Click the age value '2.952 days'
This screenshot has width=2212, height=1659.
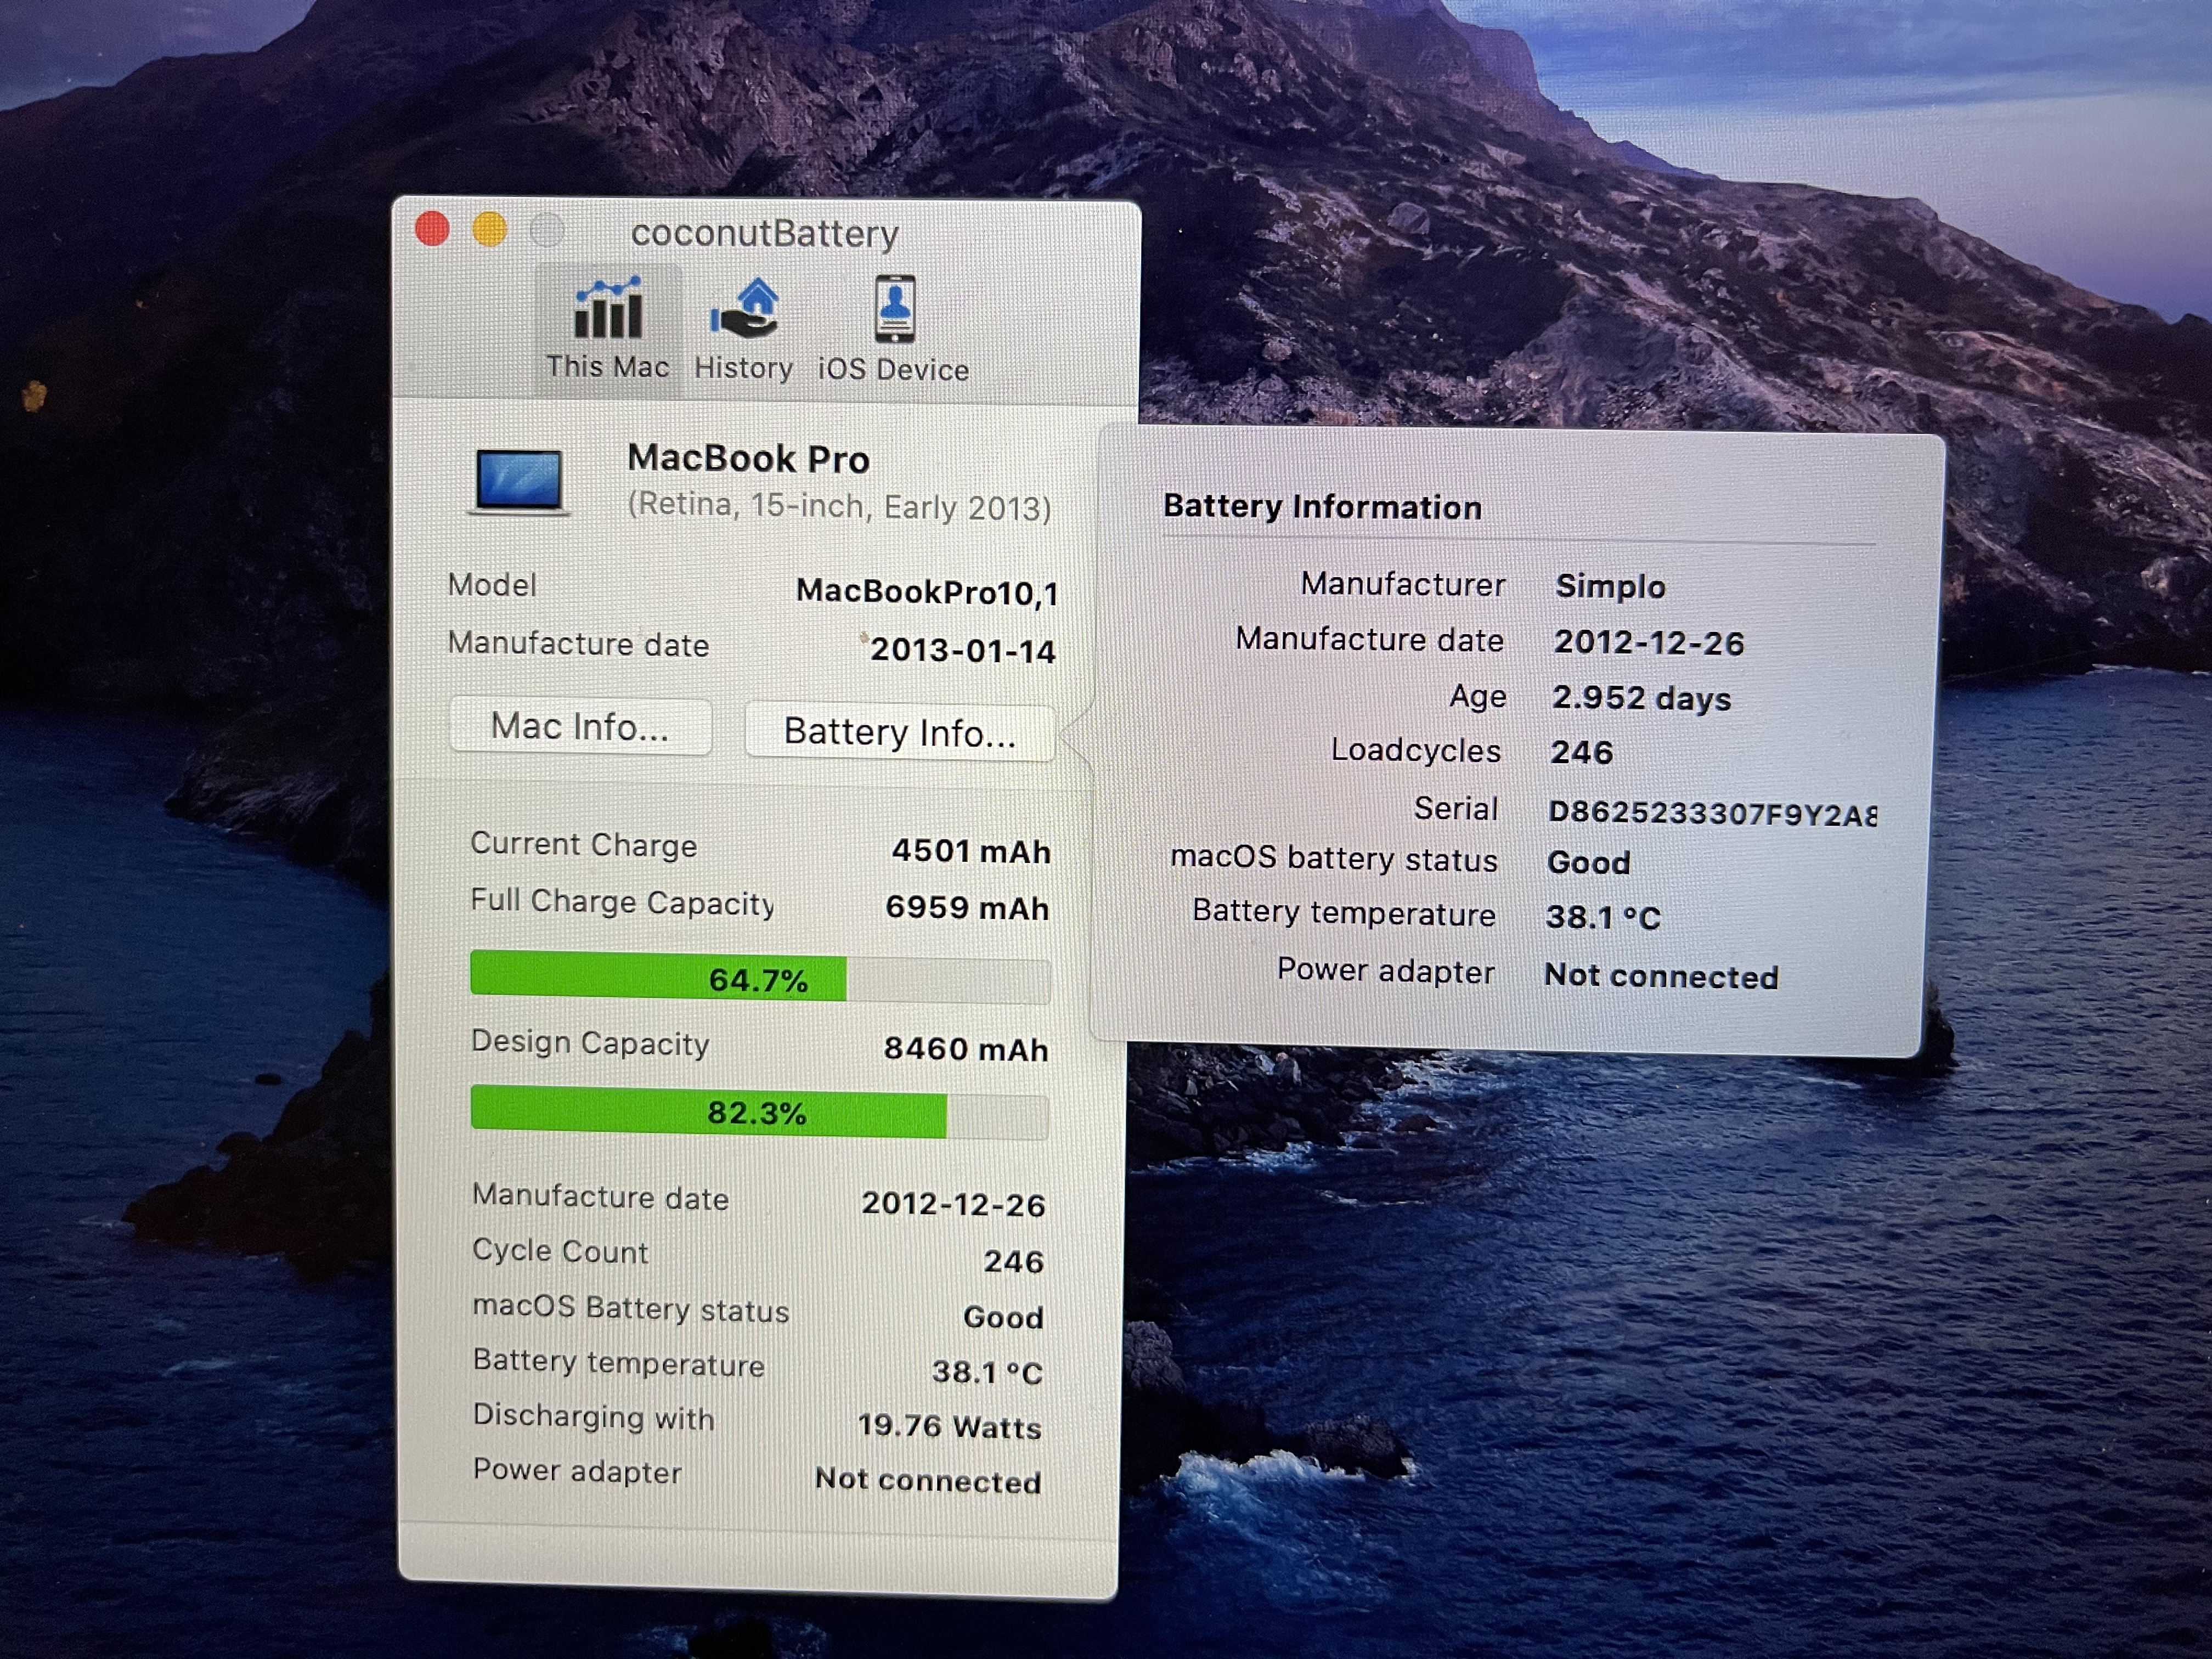pyautogui.click(x=1642, y=698)
